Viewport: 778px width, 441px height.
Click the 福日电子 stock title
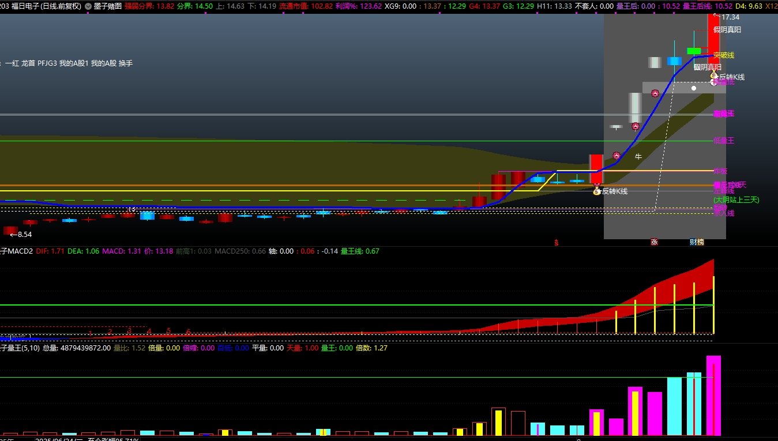click(x=25, y=6)
